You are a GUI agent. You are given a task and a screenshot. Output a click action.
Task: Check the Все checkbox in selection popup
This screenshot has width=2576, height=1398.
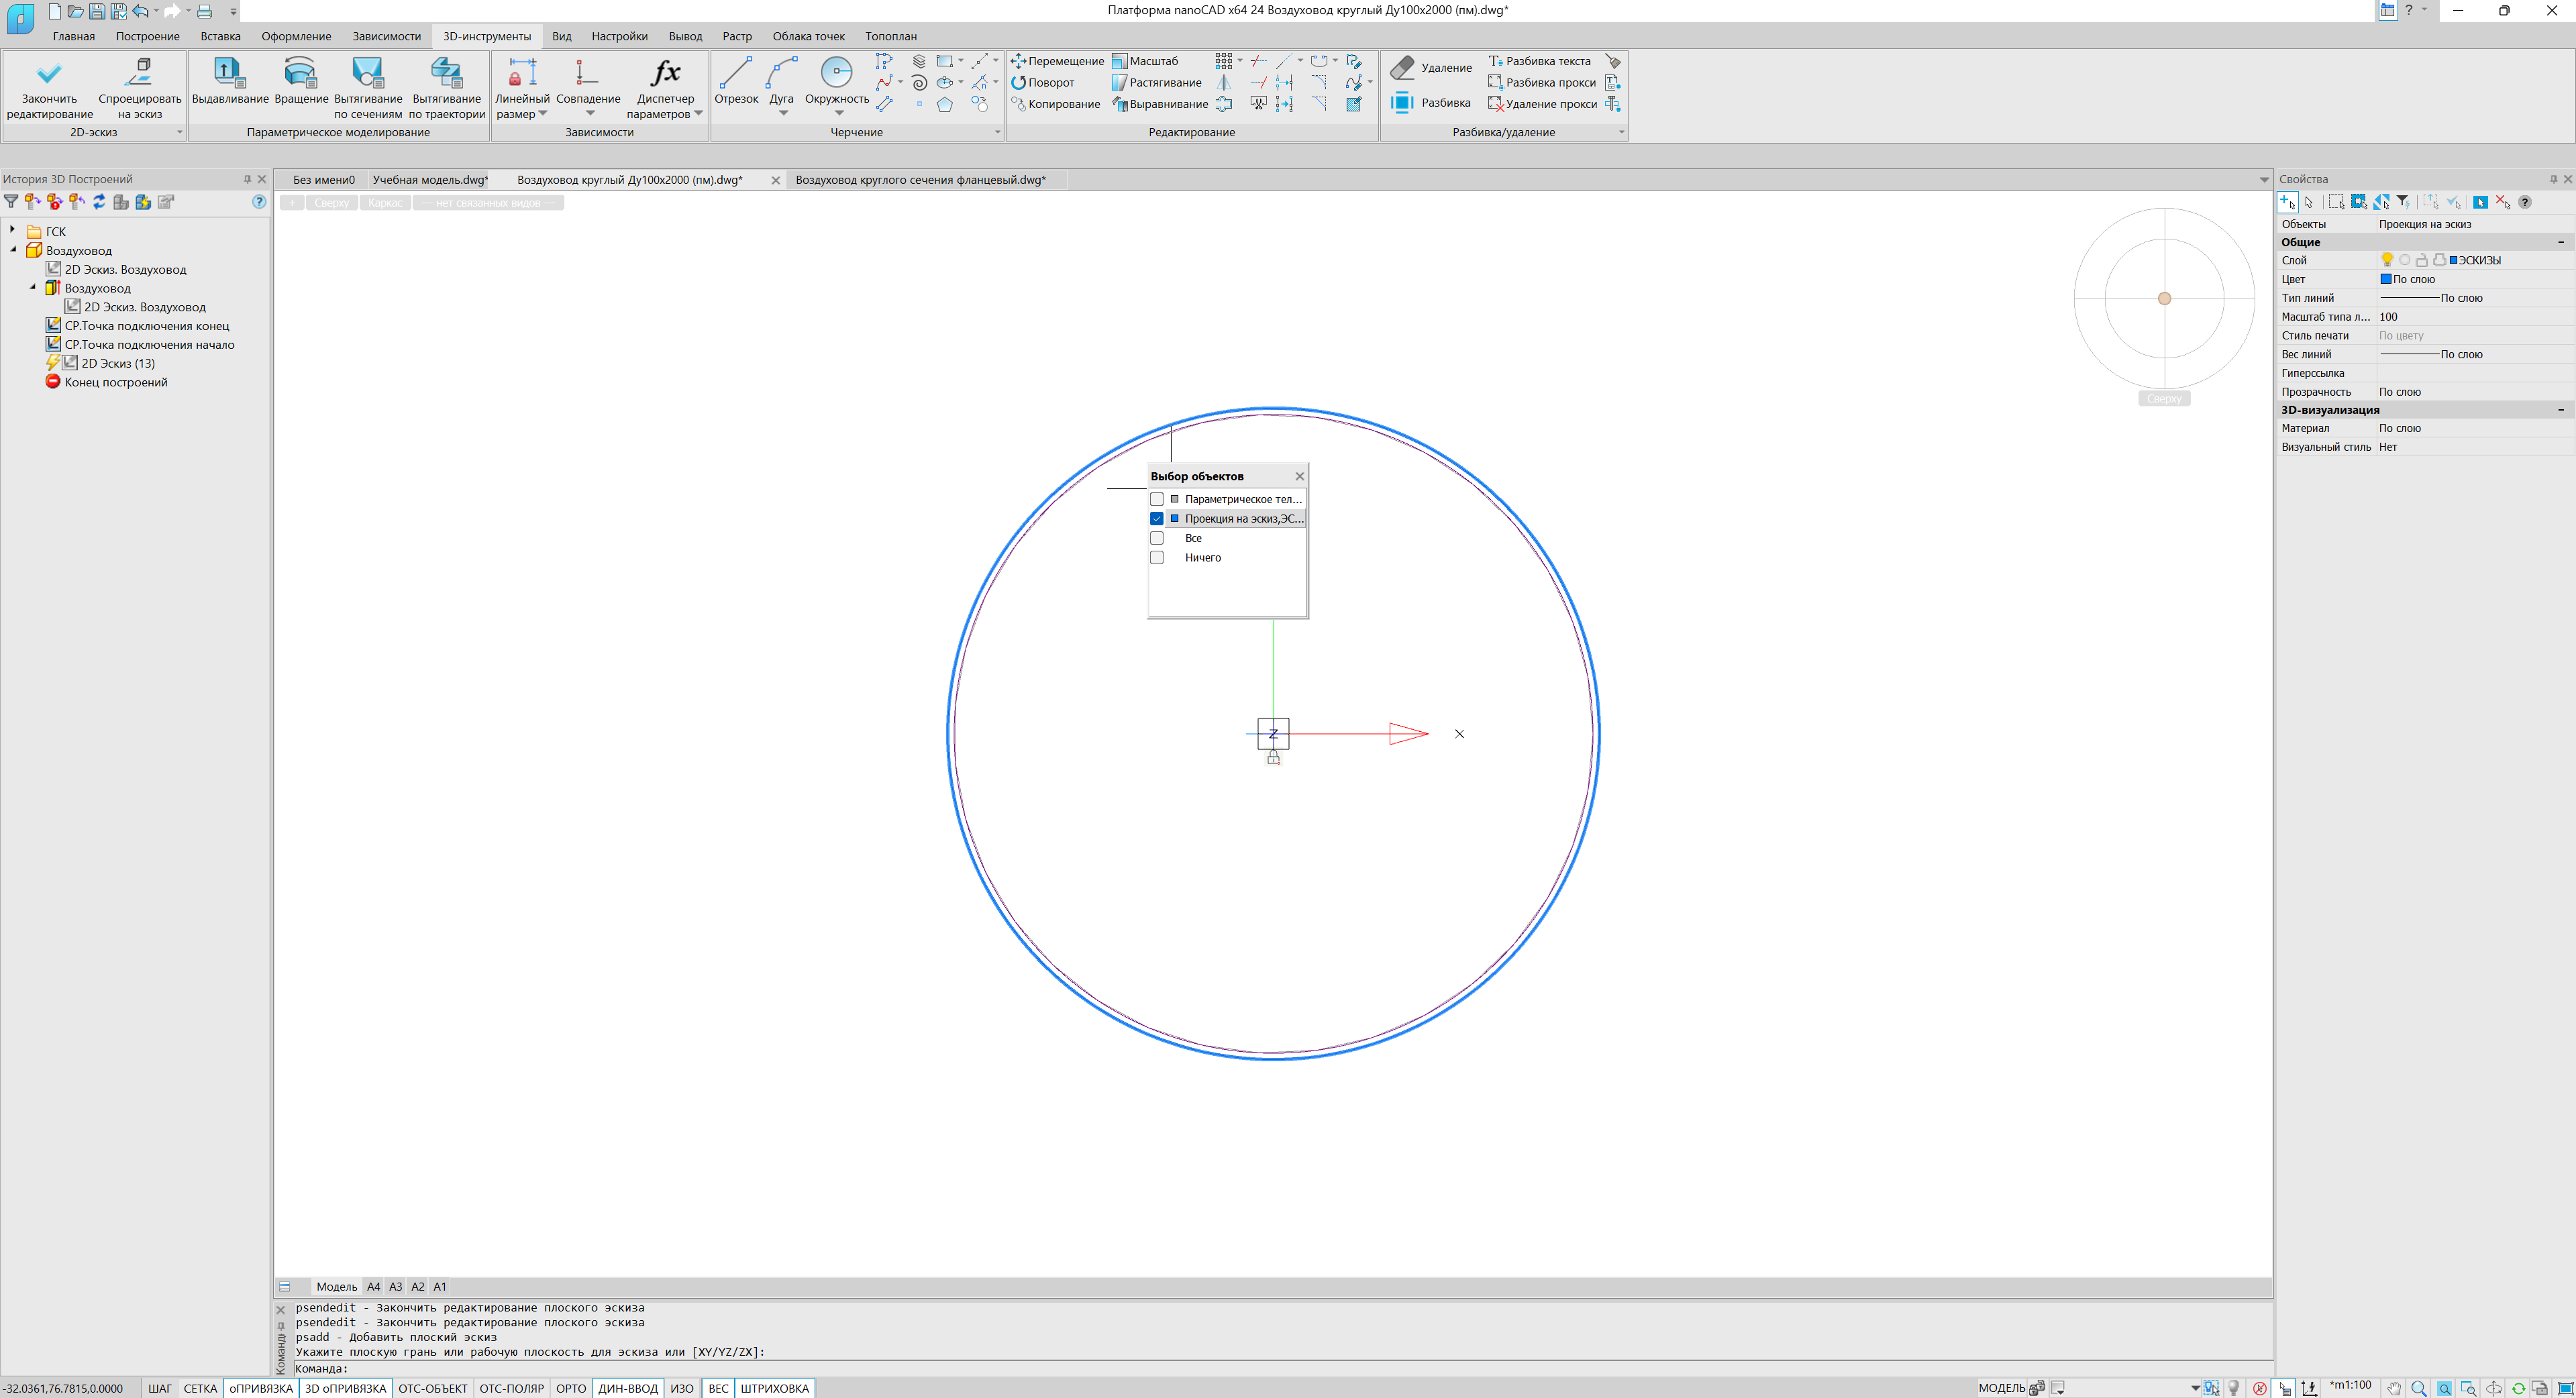coord(1157,538)
